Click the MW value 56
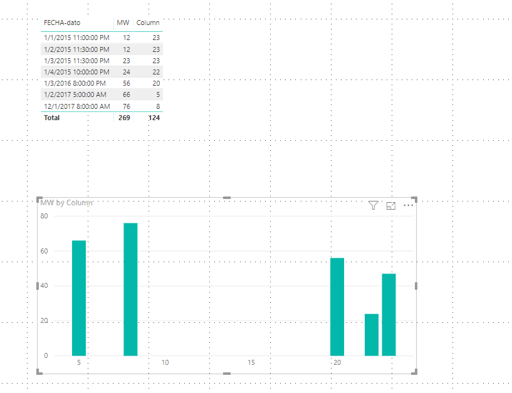Image resolution: width=512 pixels, height=393 pixels. pos(127,83)
